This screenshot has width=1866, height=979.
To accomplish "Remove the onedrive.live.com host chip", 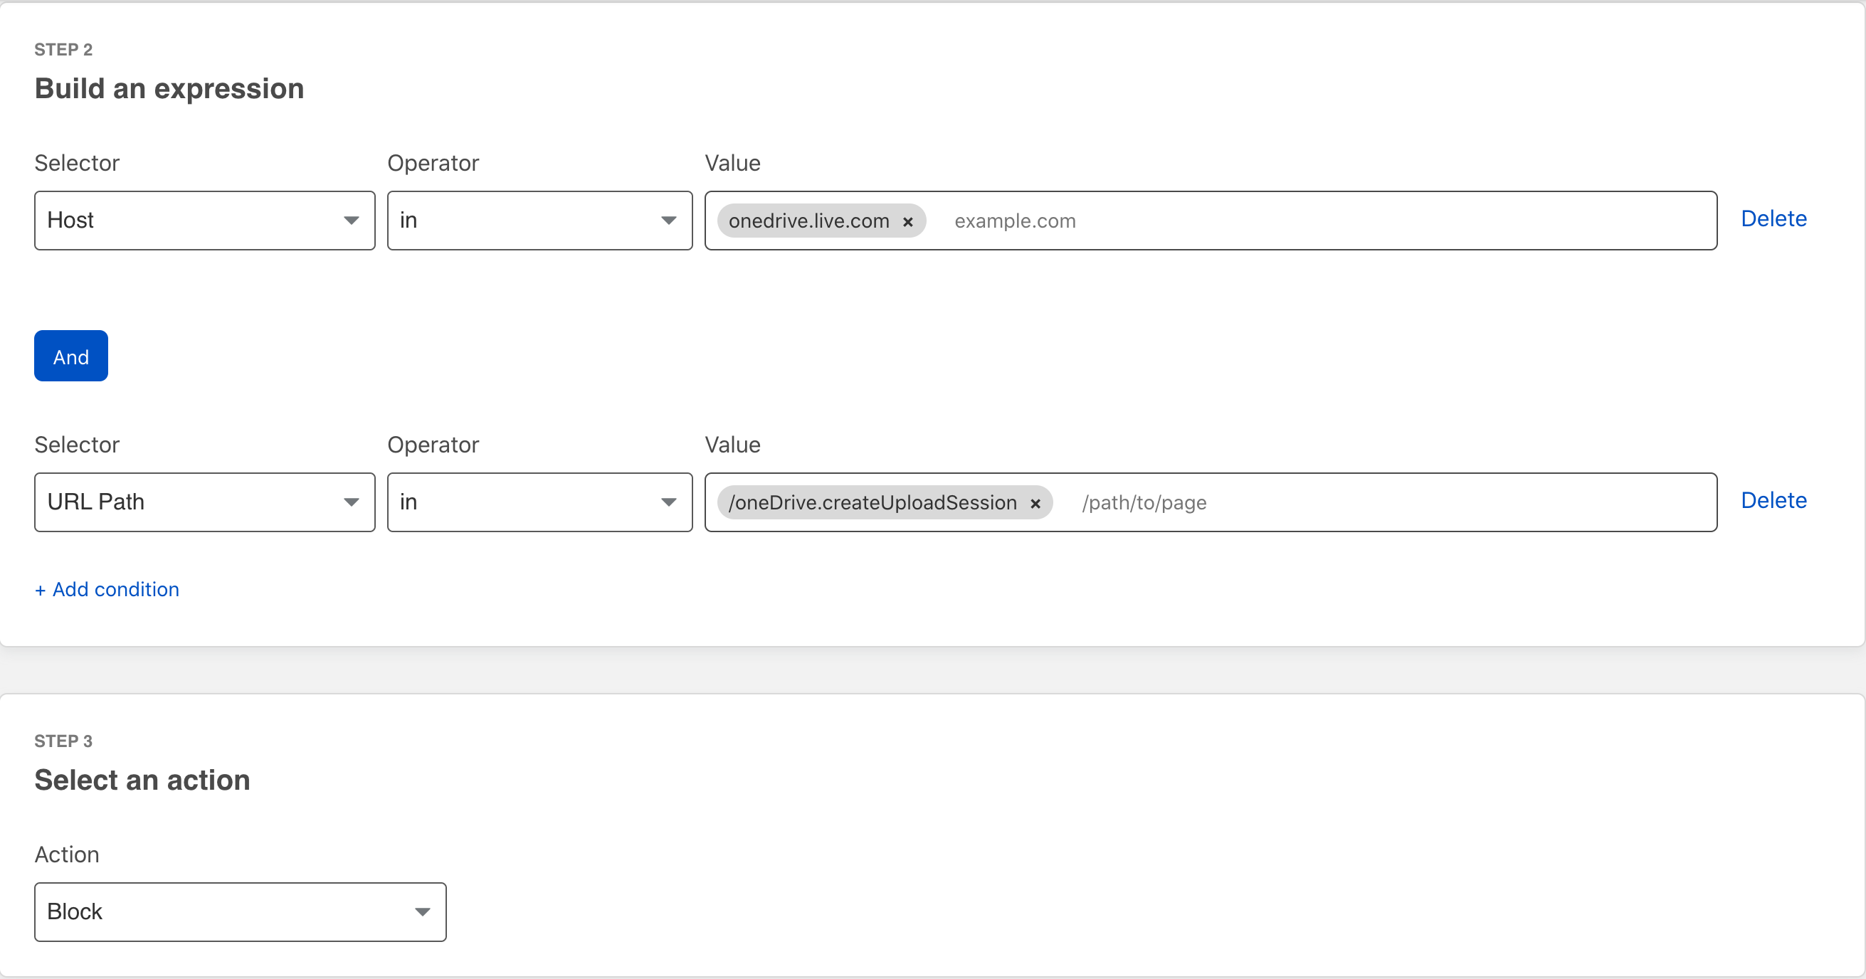I will 907,221.
